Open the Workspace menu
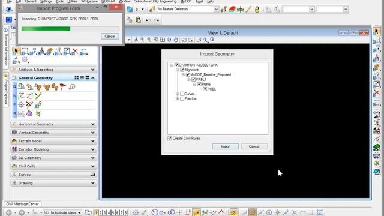384x216 pixels. pyautogui.click(x=89, y=1)
